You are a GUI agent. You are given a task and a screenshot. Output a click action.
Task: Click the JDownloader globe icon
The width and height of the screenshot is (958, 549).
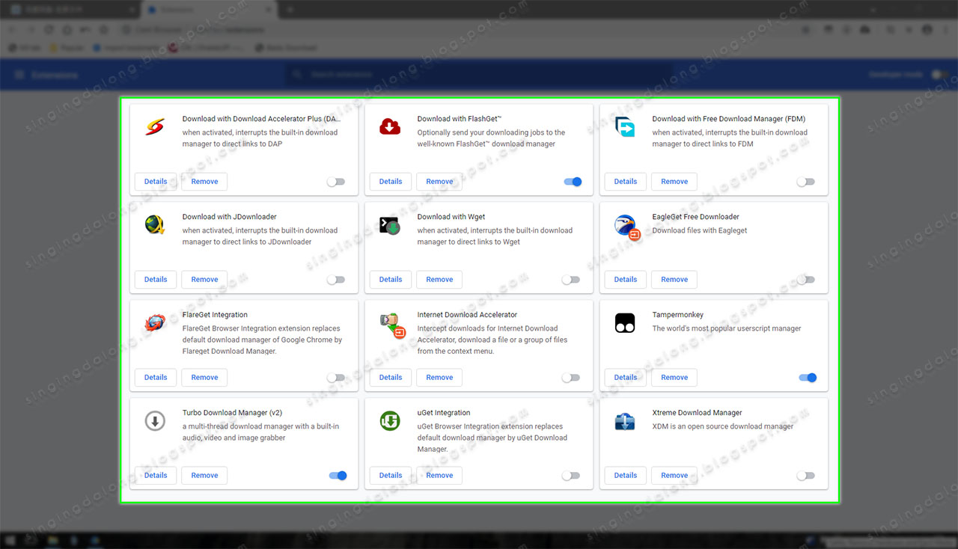click(154, 225)
